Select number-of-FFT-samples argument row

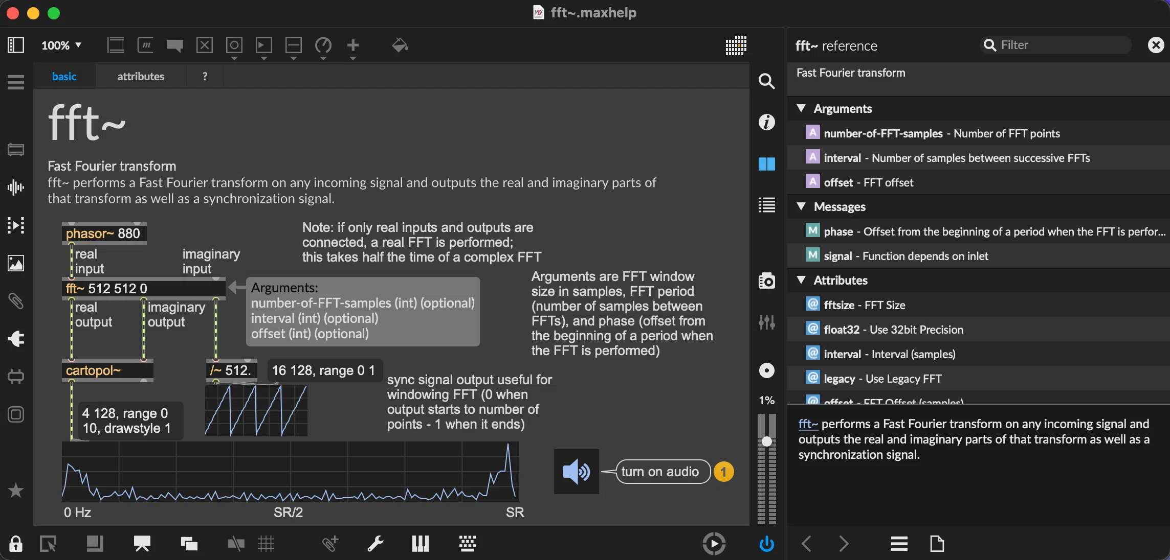[978, 133]
